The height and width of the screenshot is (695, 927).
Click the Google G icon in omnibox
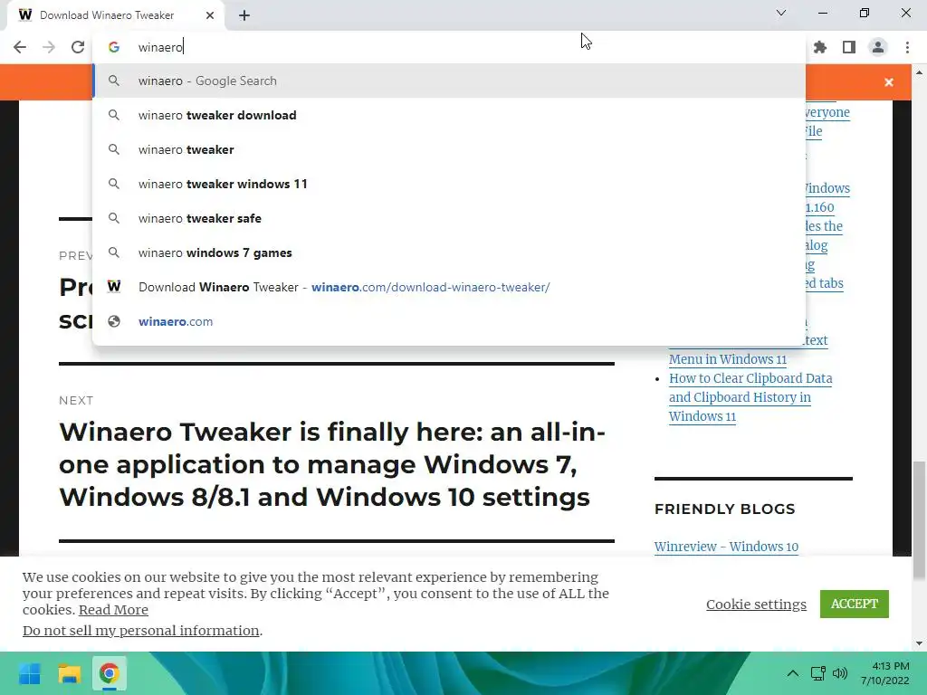(114, 47)
